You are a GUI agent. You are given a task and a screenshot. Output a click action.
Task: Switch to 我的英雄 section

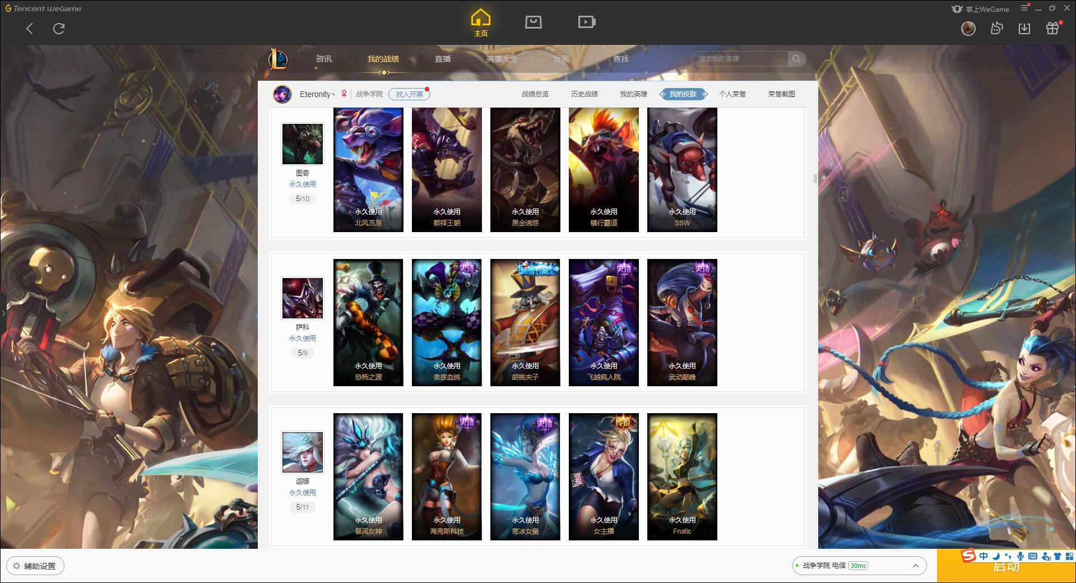[634, 94]
